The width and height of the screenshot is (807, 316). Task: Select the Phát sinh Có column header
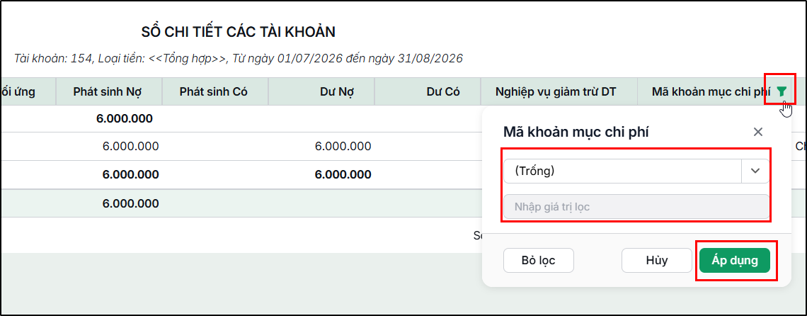[x=214, y=92]
